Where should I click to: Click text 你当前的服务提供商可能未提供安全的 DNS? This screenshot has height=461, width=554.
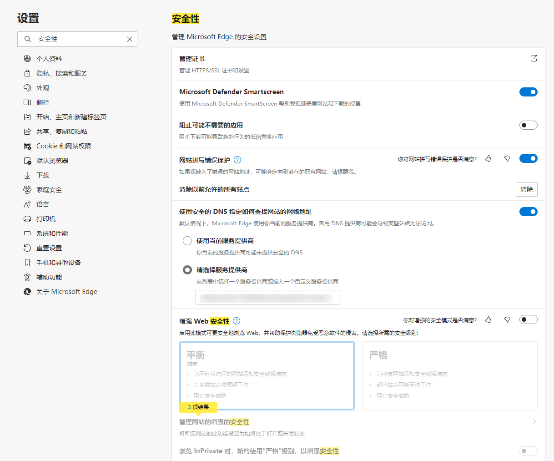250,253
